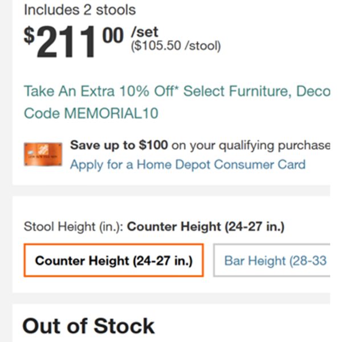Click the dollar sign before 211

29,35
